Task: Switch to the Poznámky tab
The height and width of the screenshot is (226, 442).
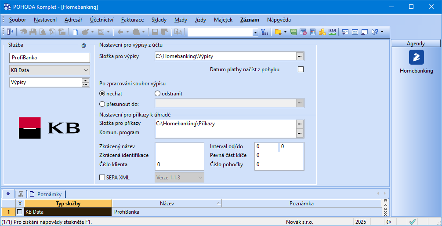Action: coord(46,194)
